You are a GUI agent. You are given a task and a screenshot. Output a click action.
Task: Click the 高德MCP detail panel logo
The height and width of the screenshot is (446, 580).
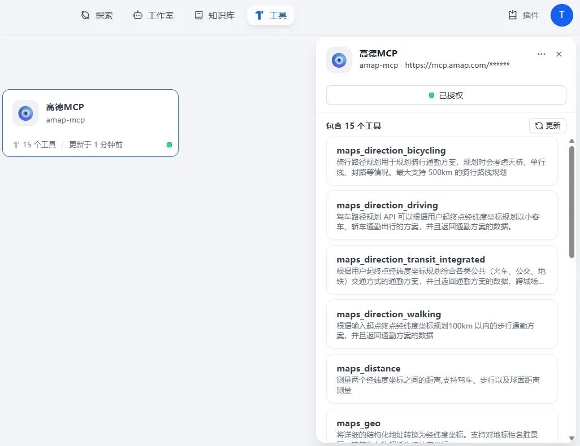click(339, 60)
